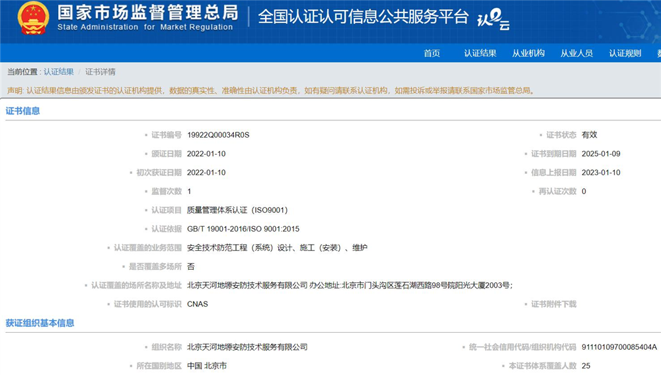
Task: Click the 有效 certificate status value
Action: [x=589, y=135]
